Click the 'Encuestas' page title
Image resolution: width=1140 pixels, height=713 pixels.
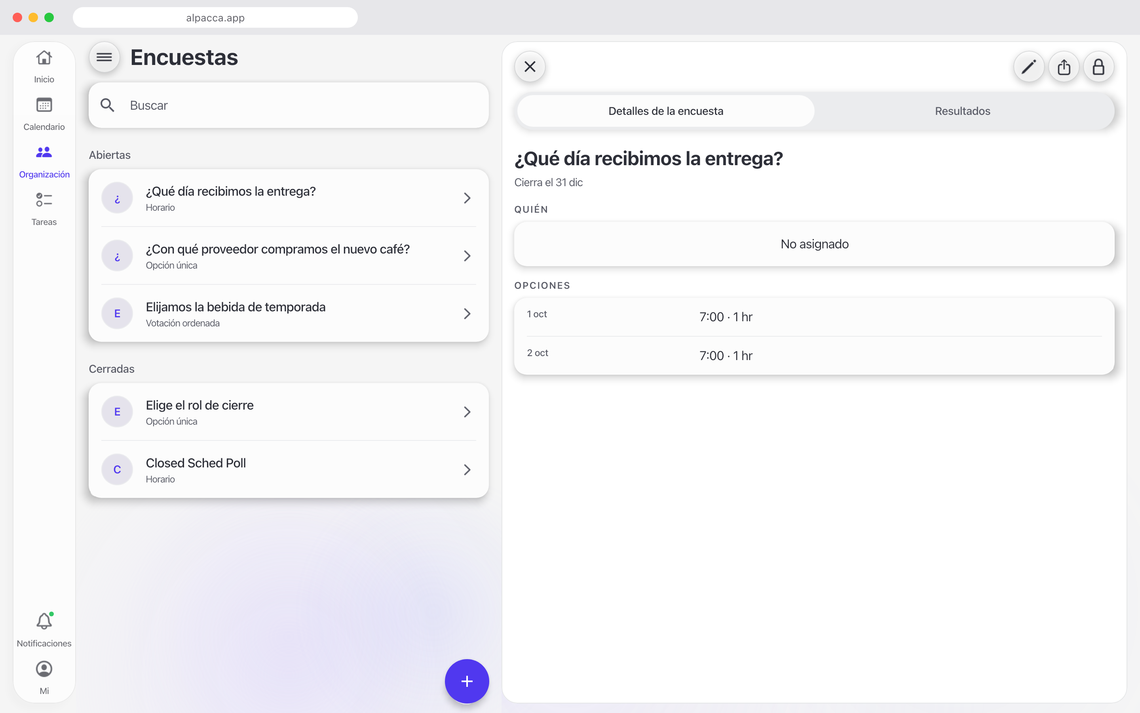tap(184, 57)
